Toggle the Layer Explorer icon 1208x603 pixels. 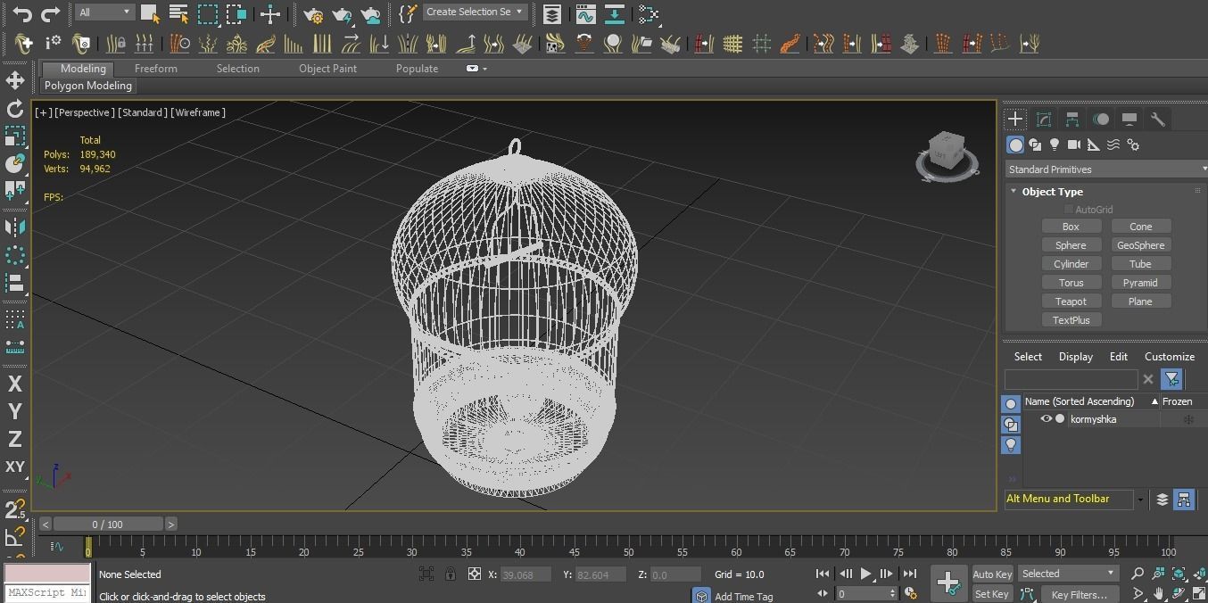pyautogui.click(x=552, y=13)
